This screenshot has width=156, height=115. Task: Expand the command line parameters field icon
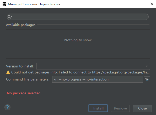coord(147,79)
